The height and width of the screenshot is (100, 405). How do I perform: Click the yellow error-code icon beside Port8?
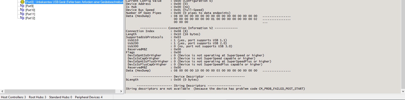[x=22, y=2]
